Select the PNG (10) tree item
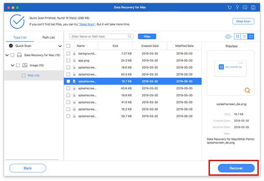 pyautogui.click(x=33, y=75)
